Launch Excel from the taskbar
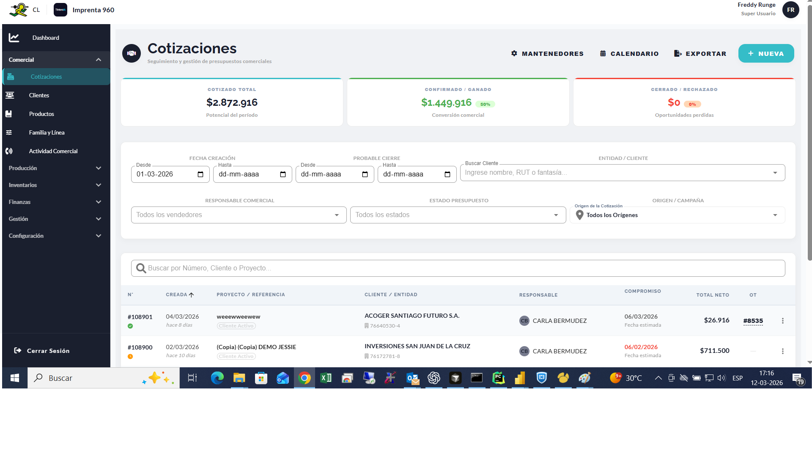This screenshot has width=812, height=457. (x=326, y=378)
